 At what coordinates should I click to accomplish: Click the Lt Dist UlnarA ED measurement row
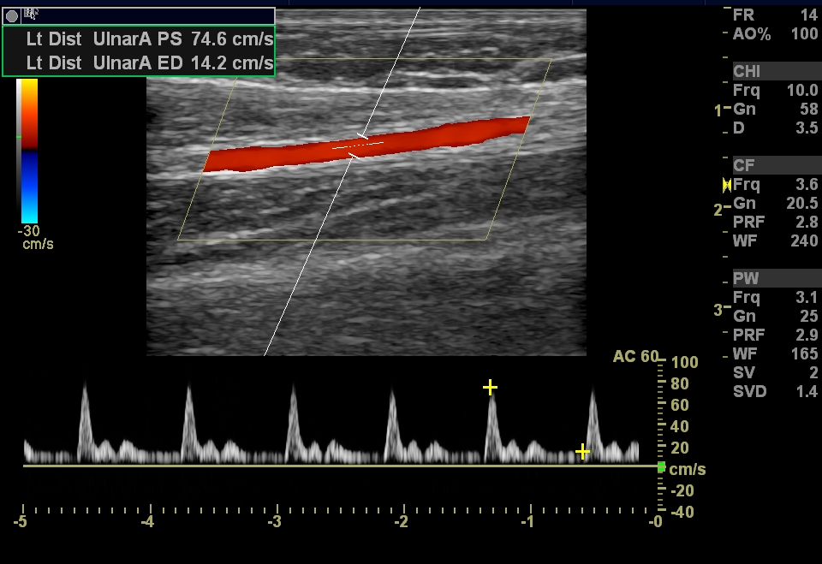pos(139,62)
